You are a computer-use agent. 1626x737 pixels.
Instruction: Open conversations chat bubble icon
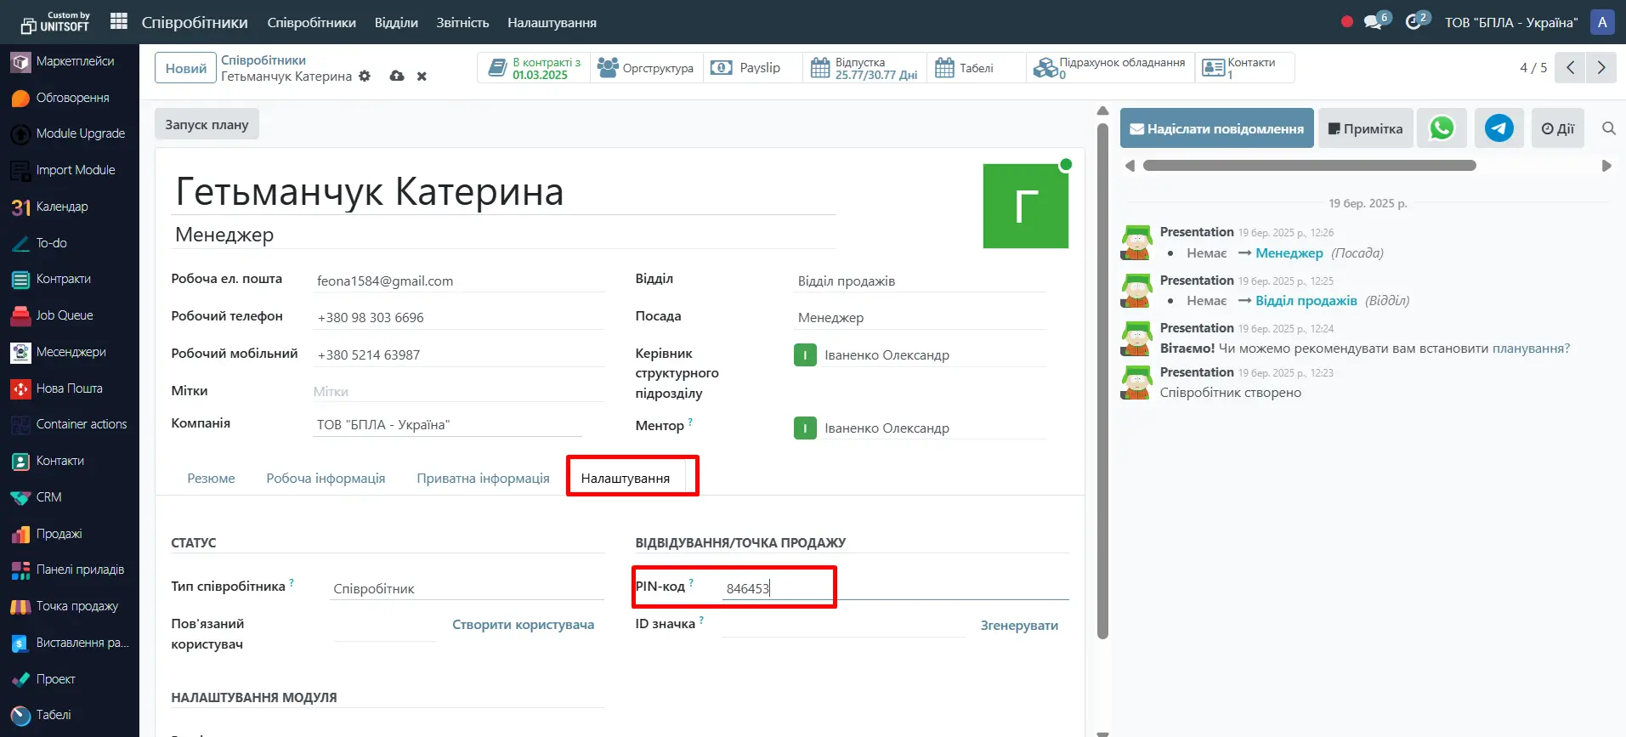[x=1373, y=22]
